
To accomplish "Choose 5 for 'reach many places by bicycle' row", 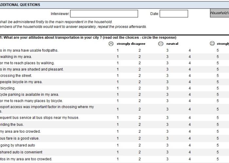I will coord(218,101).
